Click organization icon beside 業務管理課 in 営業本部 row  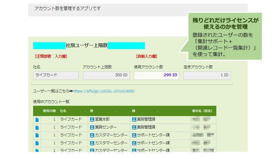coord(134,120)
